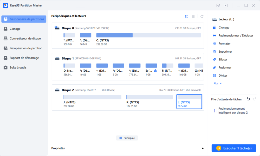Open Convertisseur de disque in the sidebar
The width and height of the screenshot is (260, 156).
(25, 39)
